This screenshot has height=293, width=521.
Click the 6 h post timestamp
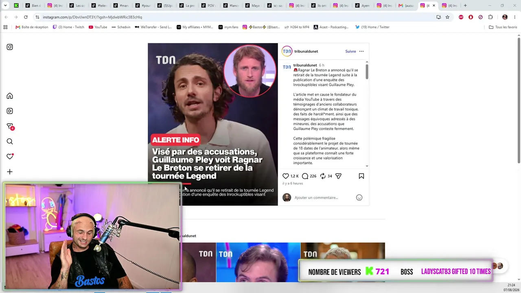(322, 65)
